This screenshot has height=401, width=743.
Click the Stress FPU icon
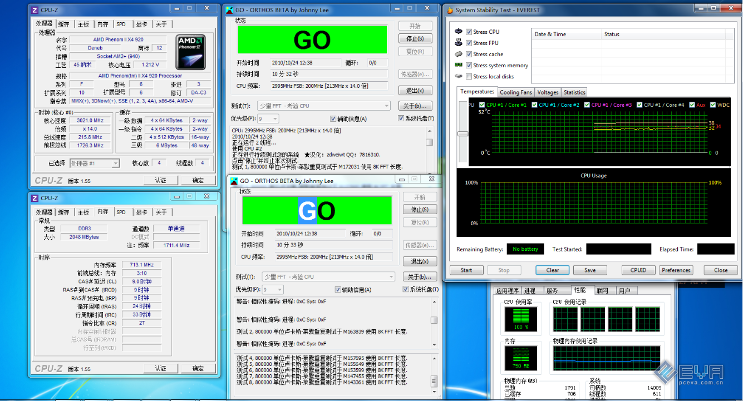point(459,43)
